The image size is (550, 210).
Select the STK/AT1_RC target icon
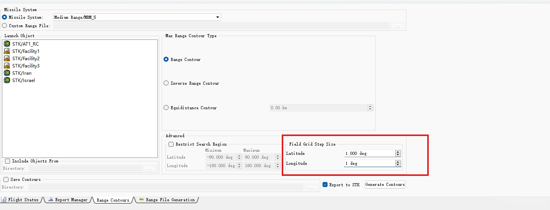[7, 44]
